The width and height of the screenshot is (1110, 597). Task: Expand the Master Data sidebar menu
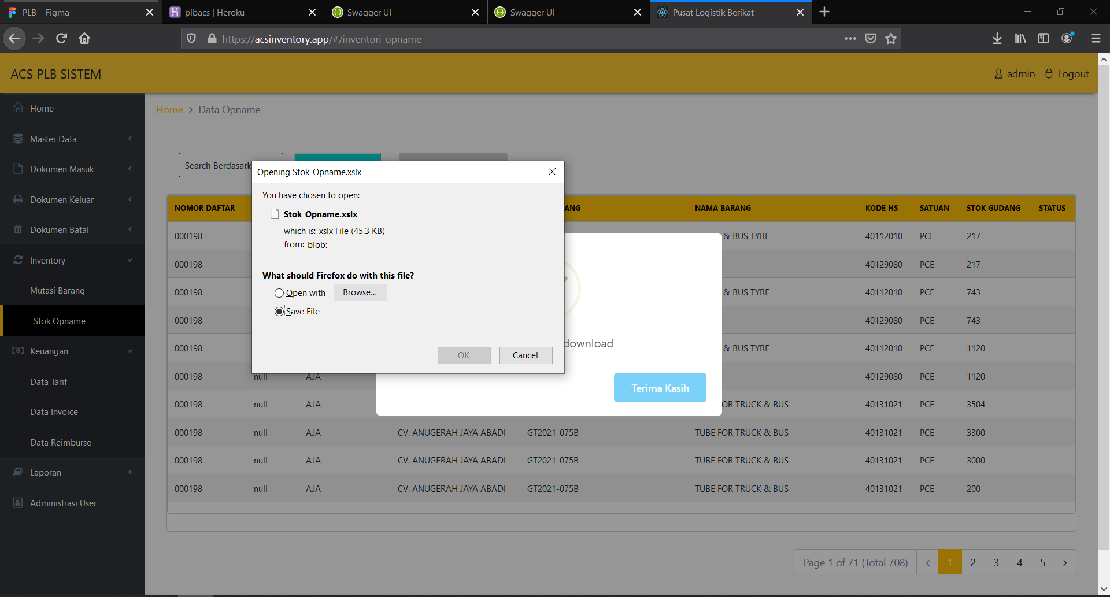point(72,139)
